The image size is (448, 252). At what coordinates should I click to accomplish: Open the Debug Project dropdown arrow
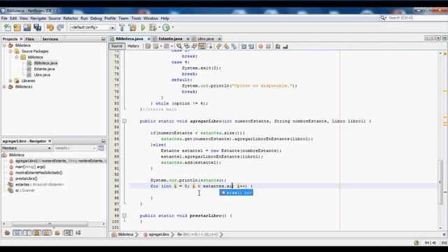[x=160, y=27]
